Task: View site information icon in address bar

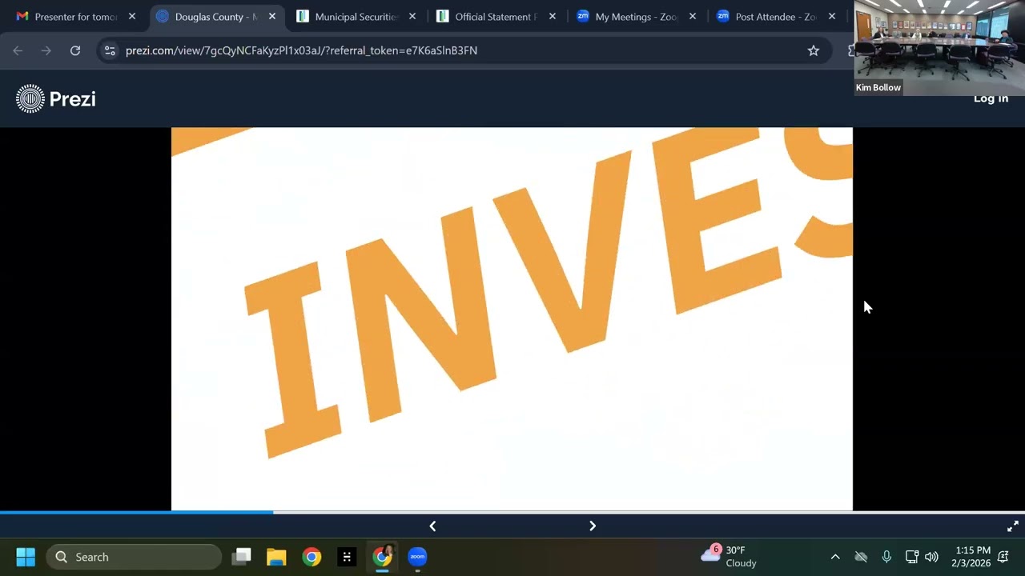Action: point(111,50)
